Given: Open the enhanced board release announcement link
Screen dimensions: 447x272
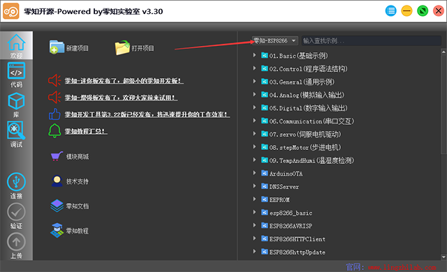Looking at the screenshot, I should coord(121,98).
